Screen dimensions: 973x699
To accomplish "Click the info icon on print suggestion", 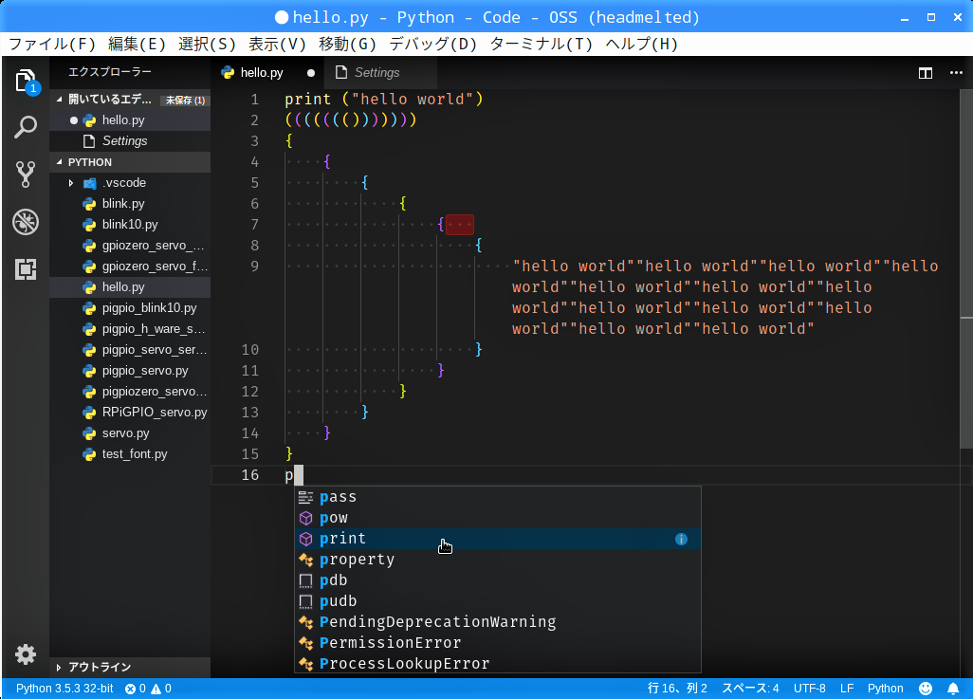I will [681, 539].
